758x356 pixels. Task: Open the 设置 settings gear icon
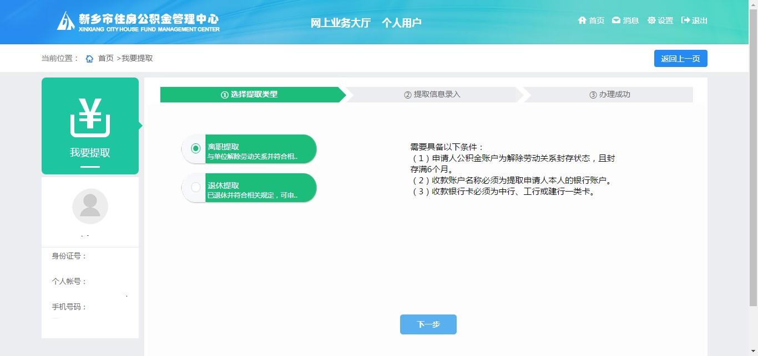pyautogui.click(x=651, y=20)
